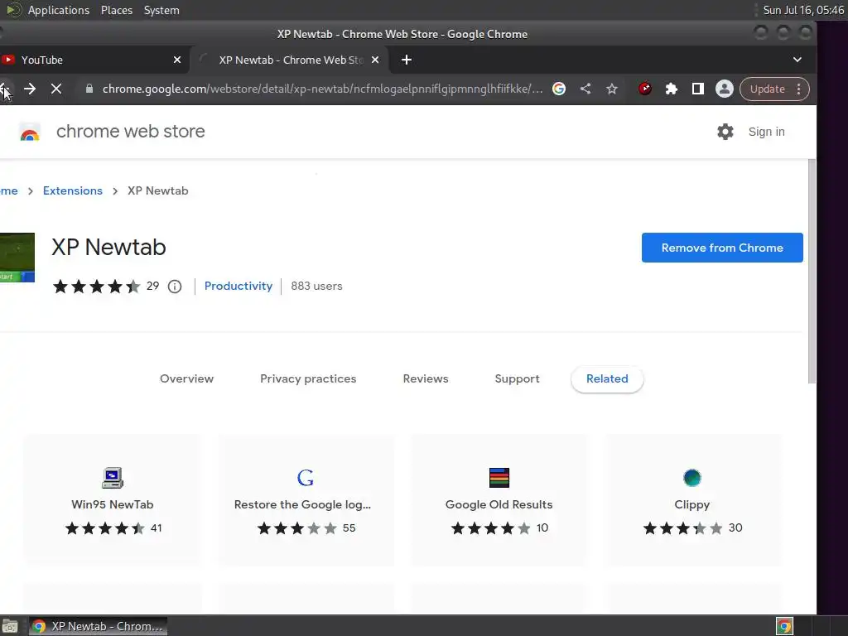Viewport: 848px width, 636px height.
Task: Click the 'chrome web store' header text
Action: [130, 132]
